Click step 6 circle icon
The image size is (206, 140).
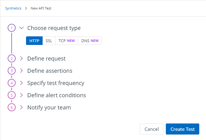pos(11,107)
